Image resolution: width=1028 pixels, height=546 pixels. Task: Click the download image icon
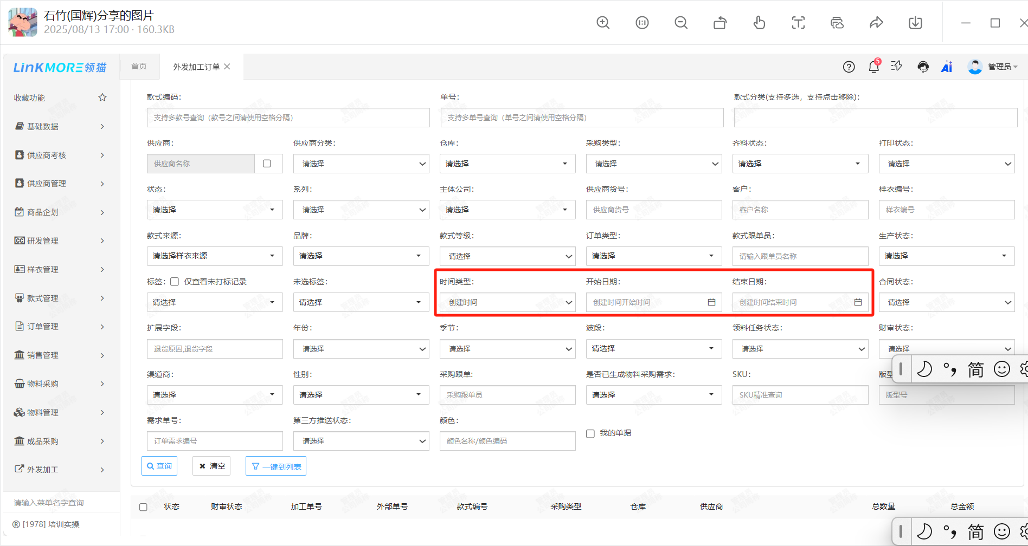click(915, 23)
